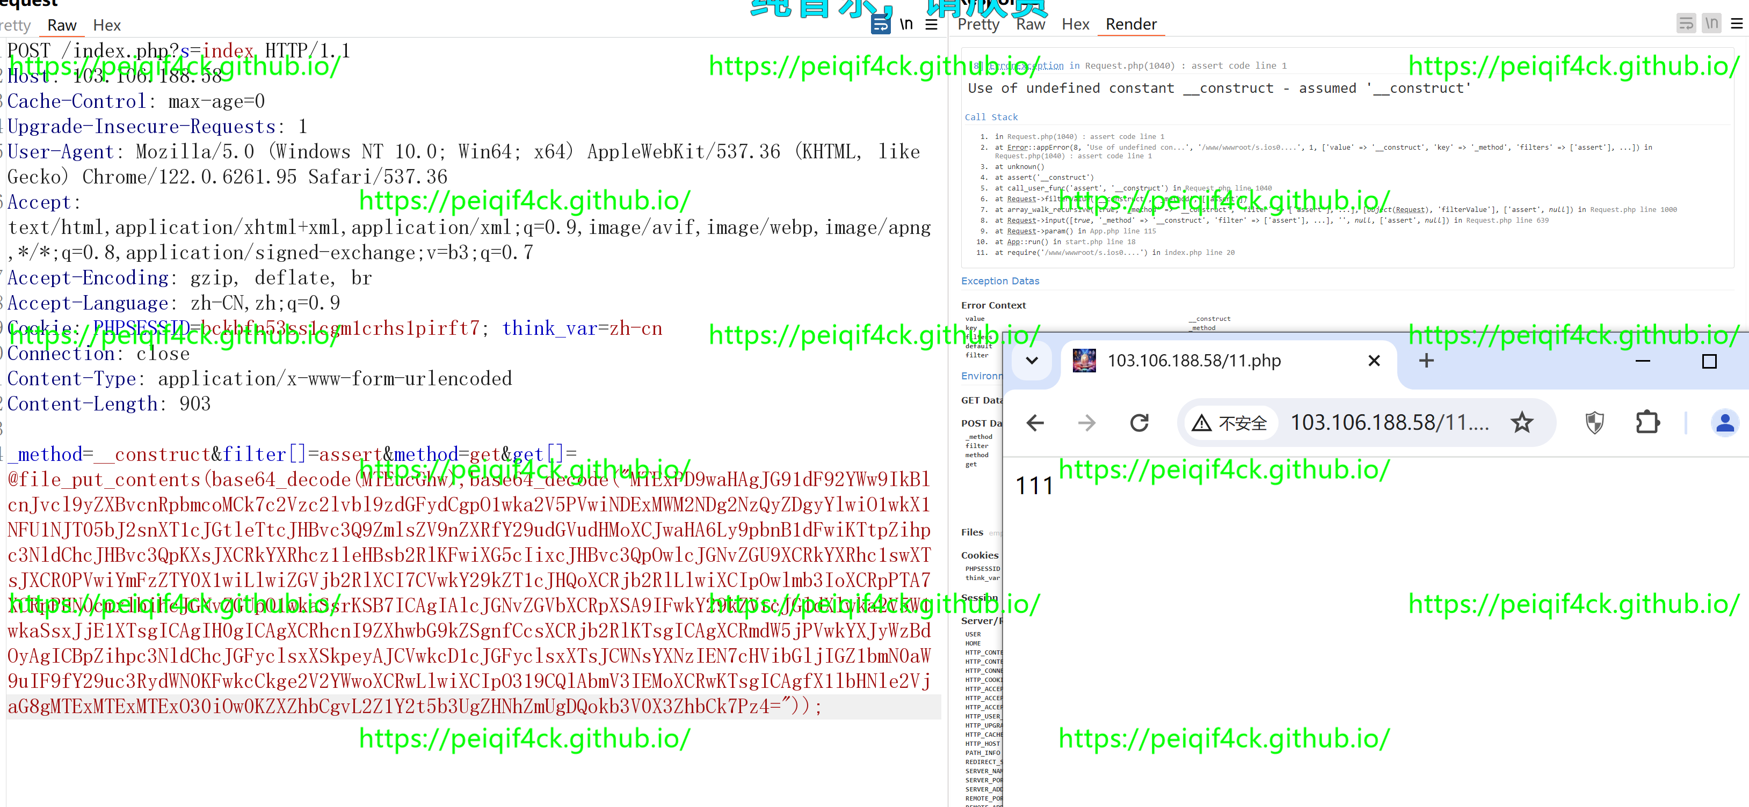Image resolution: width=1749 pixels, height=807 pixels.
Task: Maximize the Chrome window
Action: tap(1709, 361)
